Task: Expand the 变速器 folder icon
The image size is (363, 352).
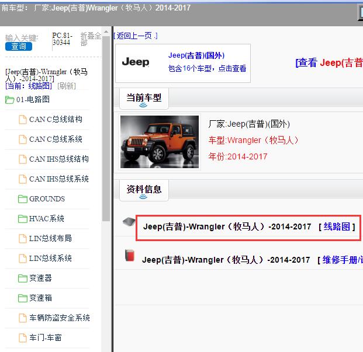Action: 22,278
